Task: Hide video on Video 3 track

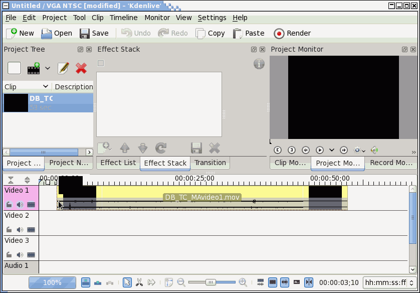Action: click(x=31, y=255)
